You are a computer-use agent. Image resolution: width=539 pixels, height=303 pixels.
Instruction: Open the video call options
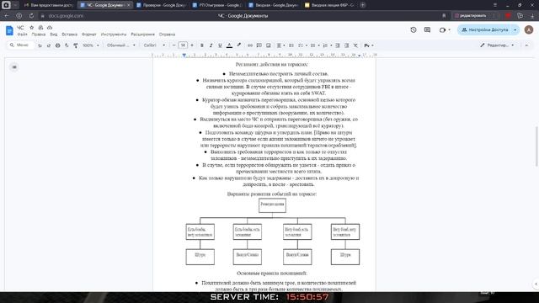tap(445, 30)
